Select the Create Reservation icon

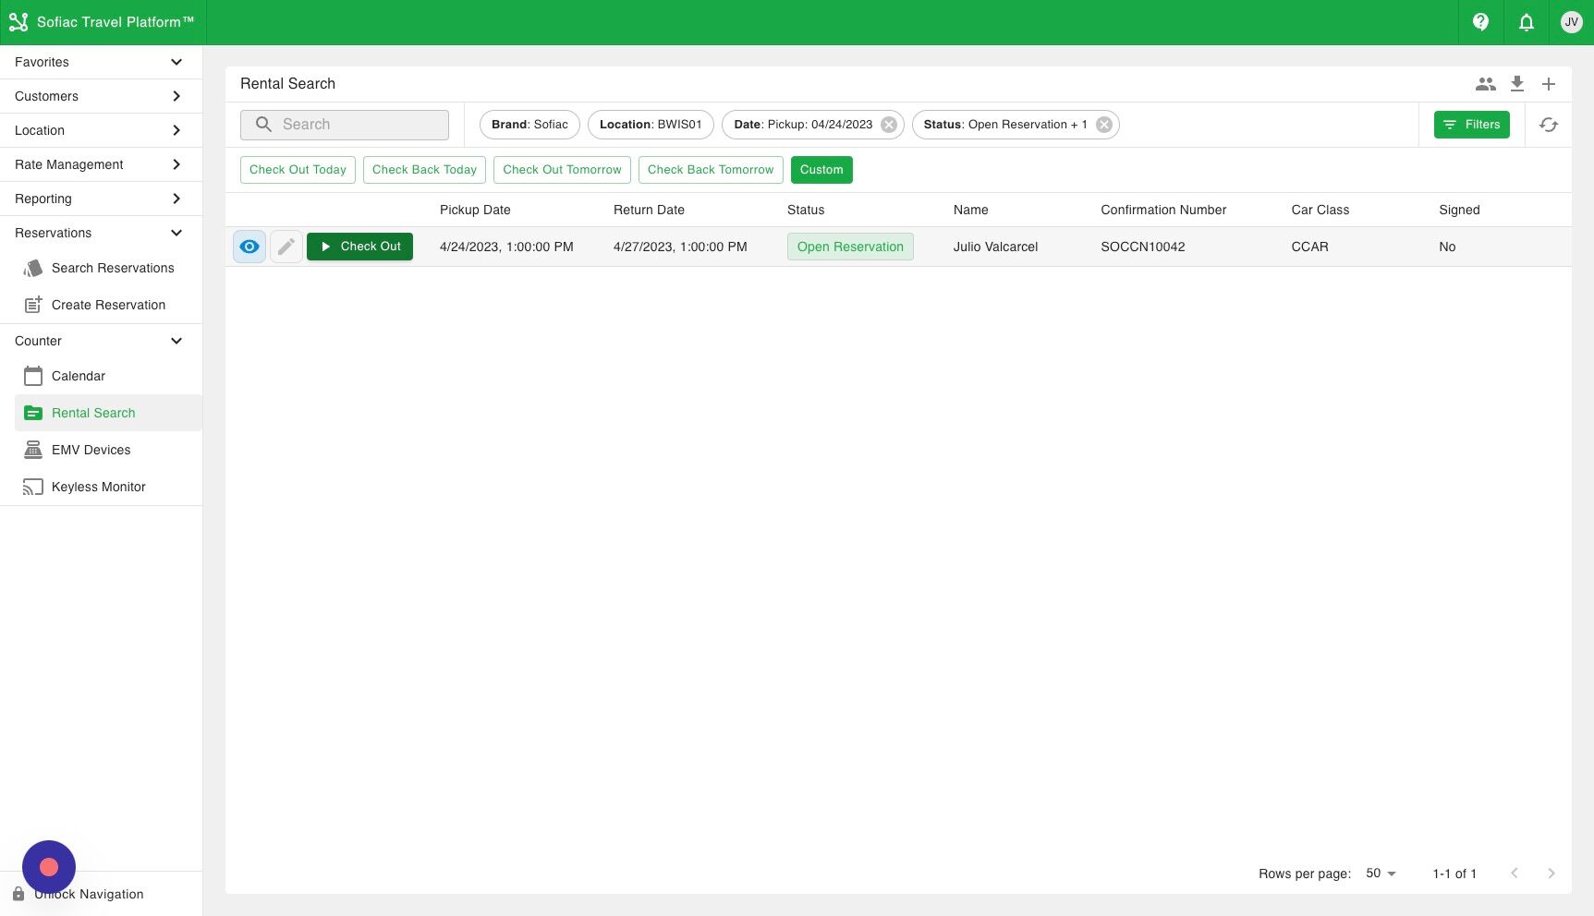[34, 304]
